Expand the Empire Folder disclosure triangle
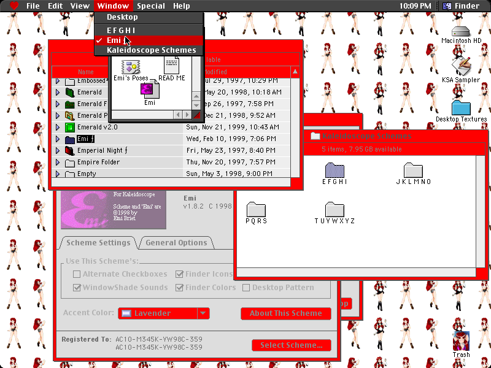Image resolution: width=491 pixels, height=368 pixels. click(58, 163)
